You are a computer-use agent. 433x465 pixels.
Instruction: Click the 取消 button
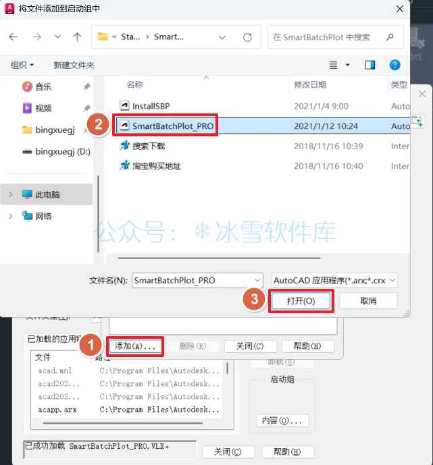pyautogui.click(x=368, y=301)
